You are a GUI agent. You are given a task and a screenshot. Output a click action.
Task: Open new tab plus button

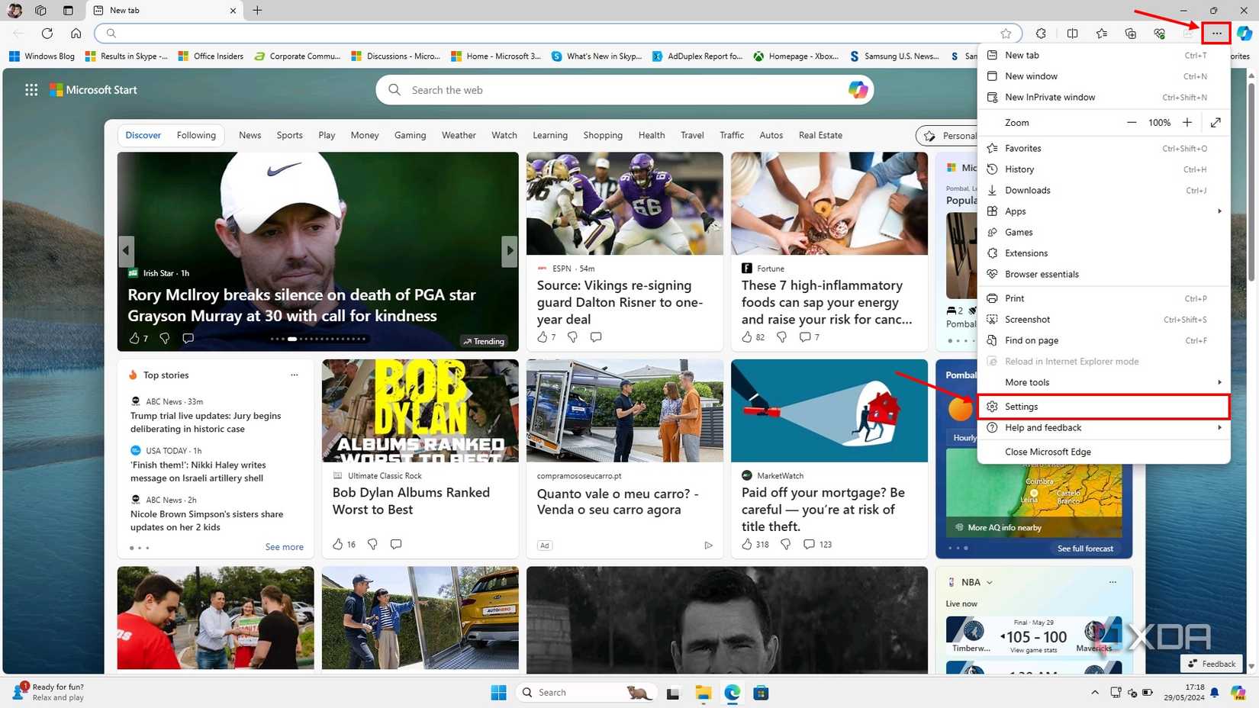257,10
